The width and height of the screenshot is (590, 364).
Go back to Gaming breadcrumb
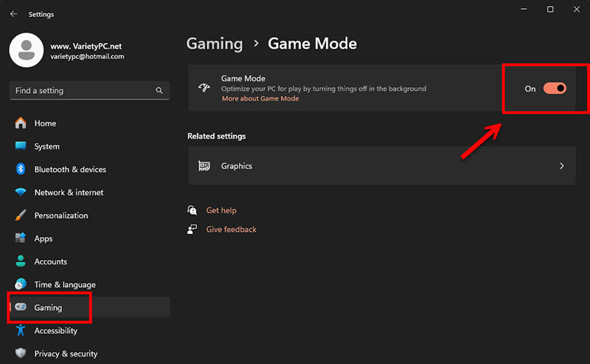pos(215,44)
